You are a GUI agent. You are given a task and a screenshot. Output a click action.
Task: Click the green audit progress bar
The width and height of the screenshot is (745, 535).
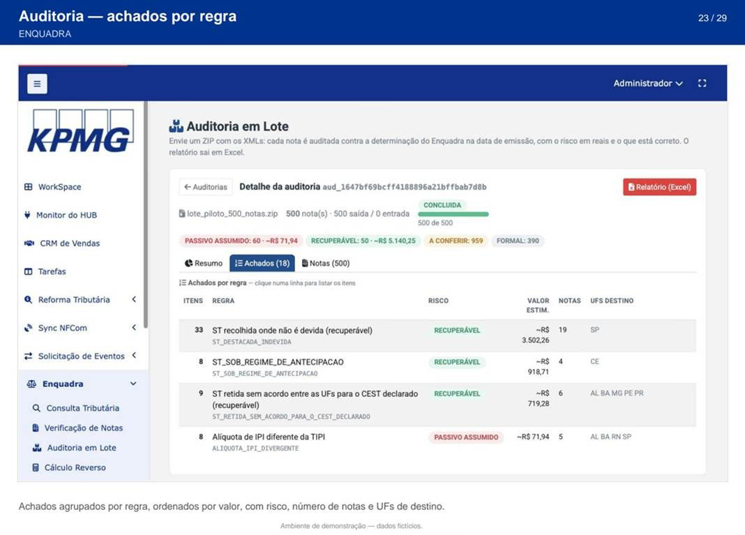click(x=453, y=214)
